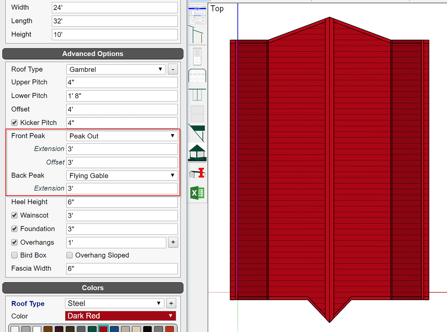Collapse the Advanced Options section
This screenshot has width=447, height=332.
(93, 53)
